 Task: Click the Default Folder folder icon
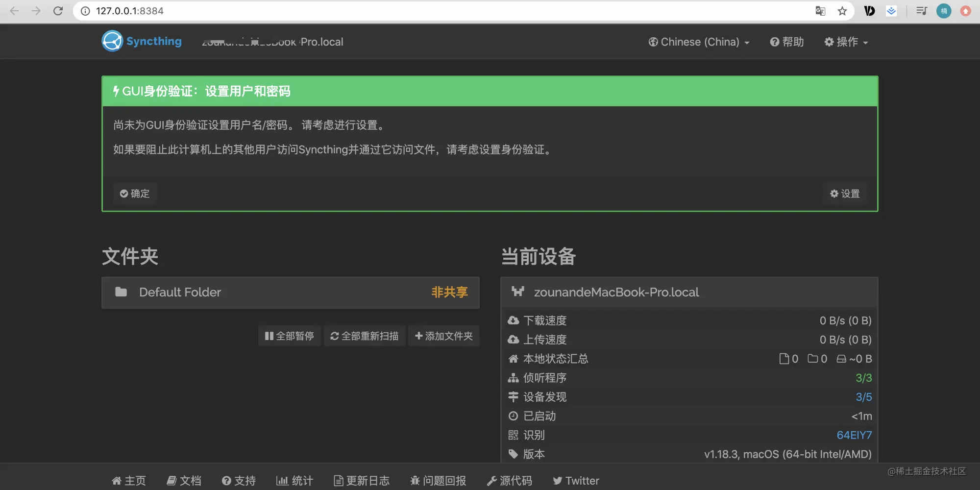(x=121, y=292)
